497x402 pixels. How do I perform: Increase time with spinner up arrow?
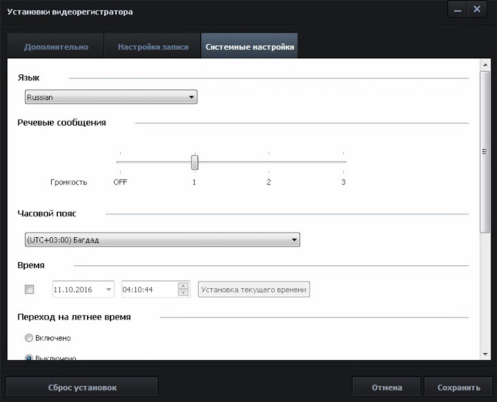click(x=184, y=285)
